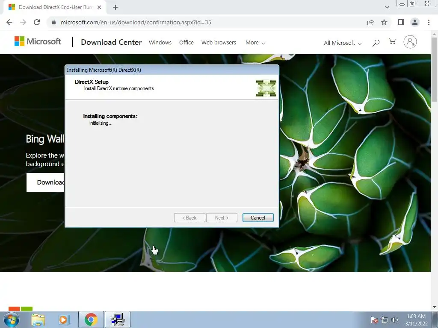Open the Chrome side panel icon
This screenshot has width=438, height=328.
click(x=401, y=22)
